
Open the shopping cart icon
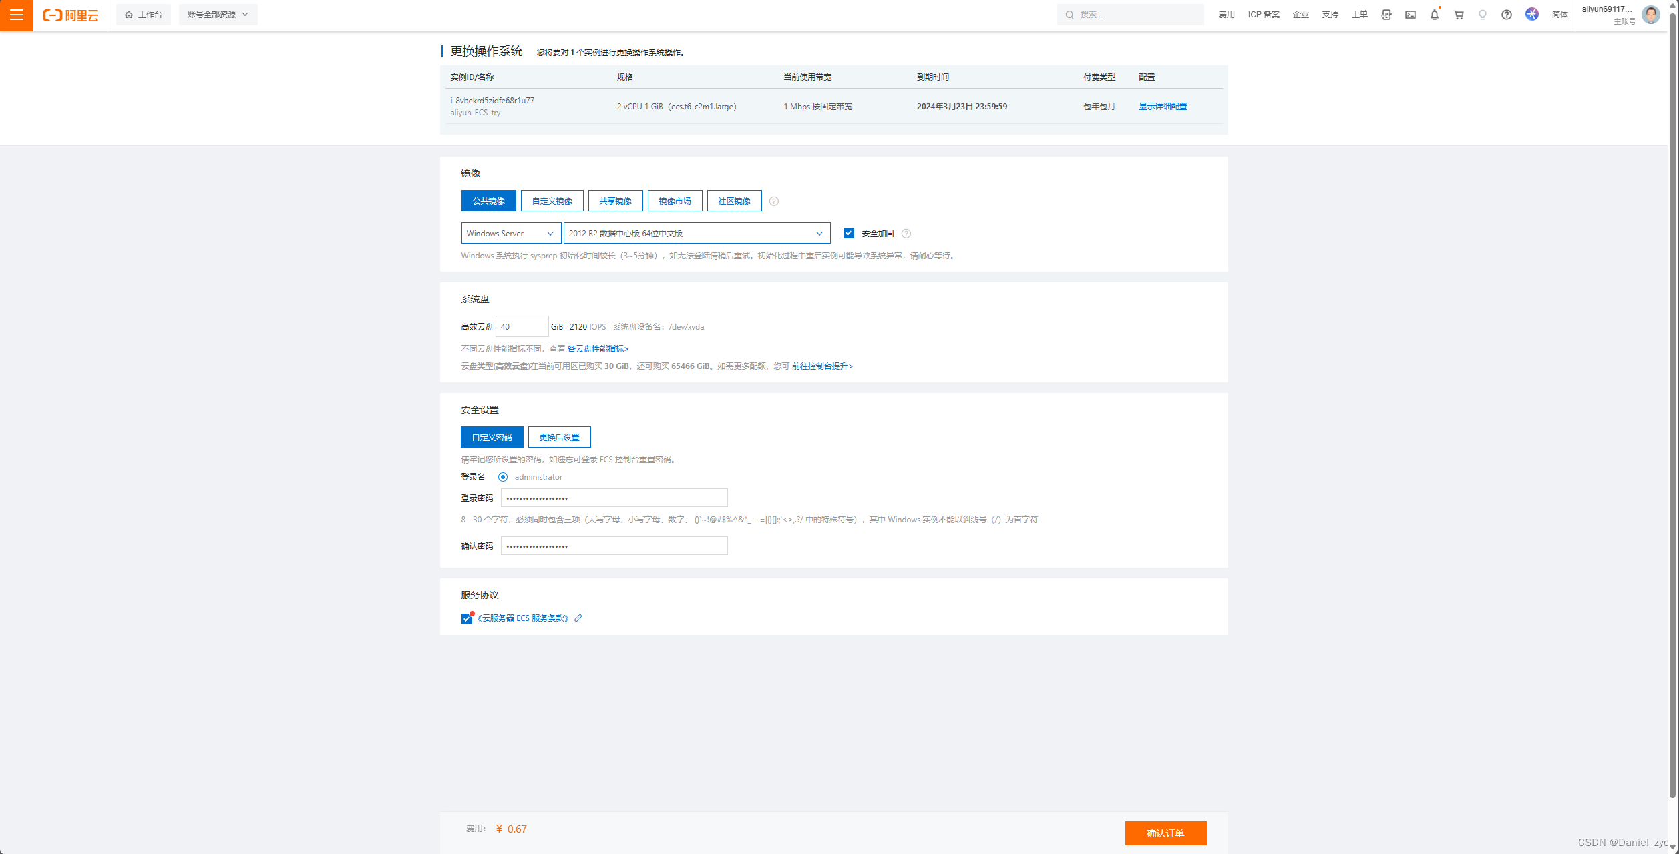pos(1458,15)
